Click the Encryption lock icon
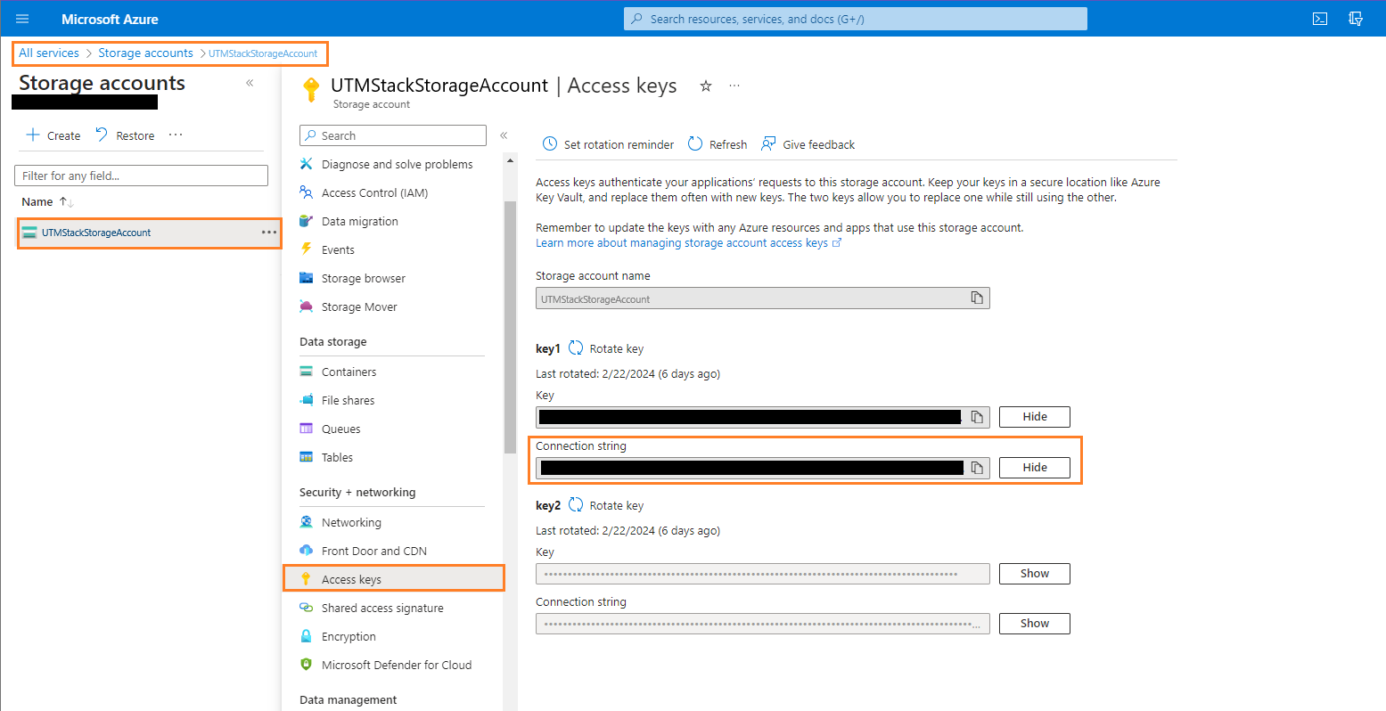Screen dimensions: 1386x711 point(307,636)
